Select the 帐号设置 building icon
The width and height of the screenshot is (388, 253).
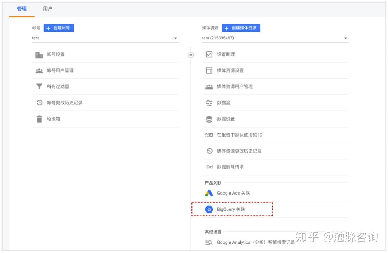point(39,54)
